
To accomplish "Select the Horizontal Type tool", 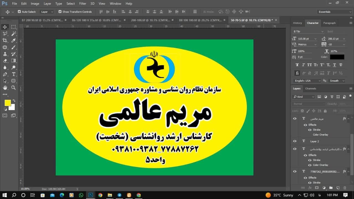I will click(x=13, y=74).
